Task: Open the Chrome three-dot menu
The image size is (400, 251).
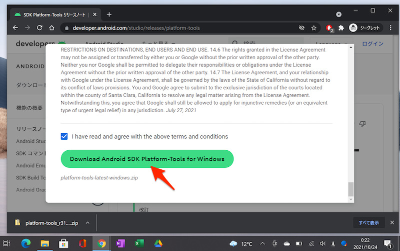Action: (x=390, y=28)
